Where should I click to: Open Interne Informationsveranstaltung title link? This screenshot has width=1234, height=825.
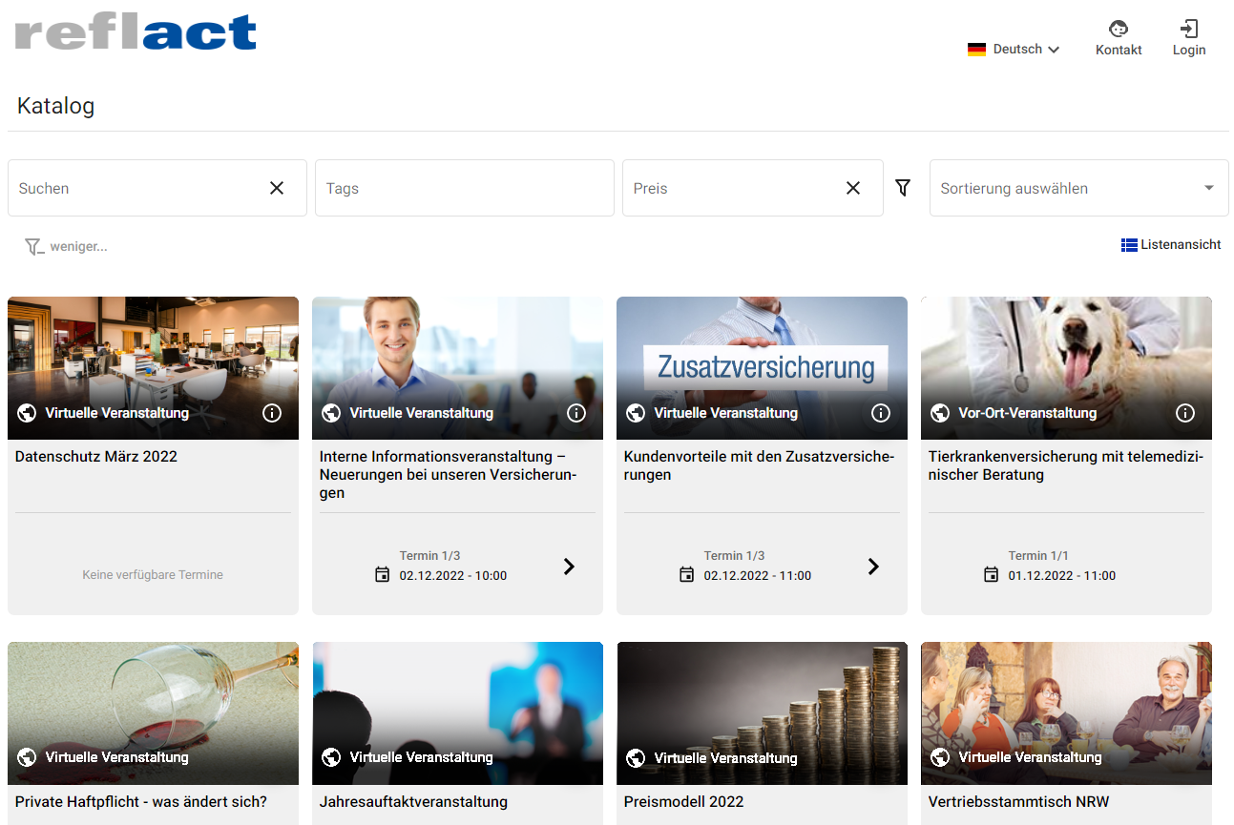click(x=449, y=475)
